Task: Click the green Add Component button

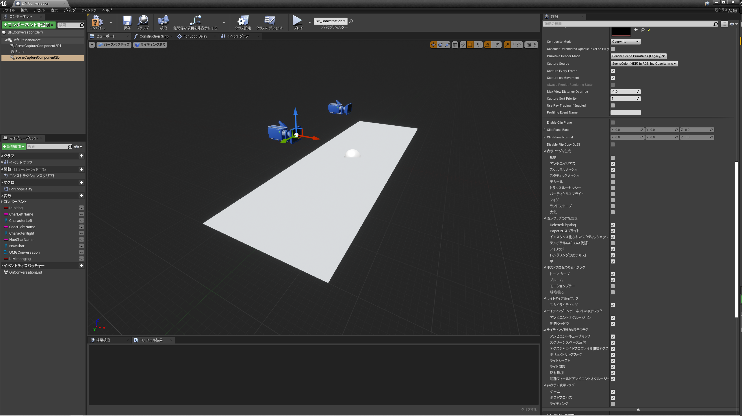Action: tap(28, 25)
